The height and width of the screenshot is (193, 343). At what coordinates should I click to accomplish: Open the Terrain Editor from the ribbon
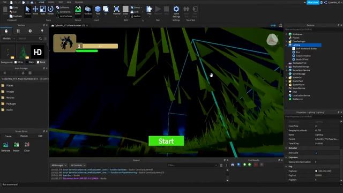tap(78, 11)
